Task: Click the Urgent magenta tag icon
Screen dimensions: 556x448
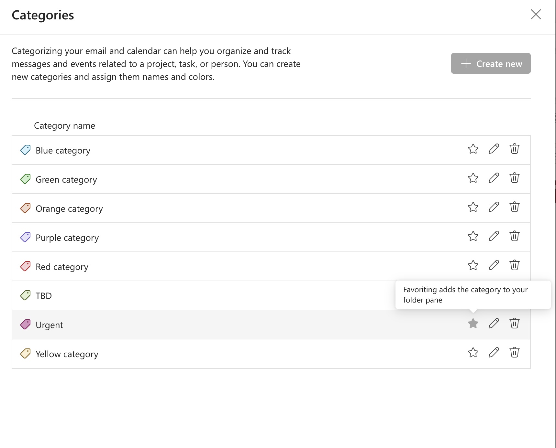Action: pyautogui.click(x=26, y=325)
